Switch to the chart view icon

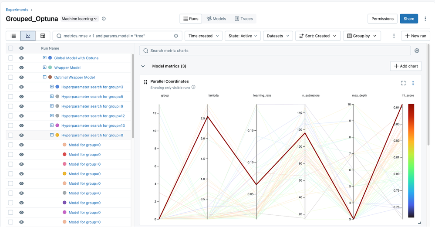pyautogui.click(x=28, y=36)
